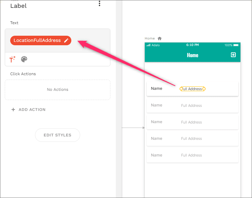
Task: Select Full Address in the fifth list row
Action: click(x=192, y=155)
